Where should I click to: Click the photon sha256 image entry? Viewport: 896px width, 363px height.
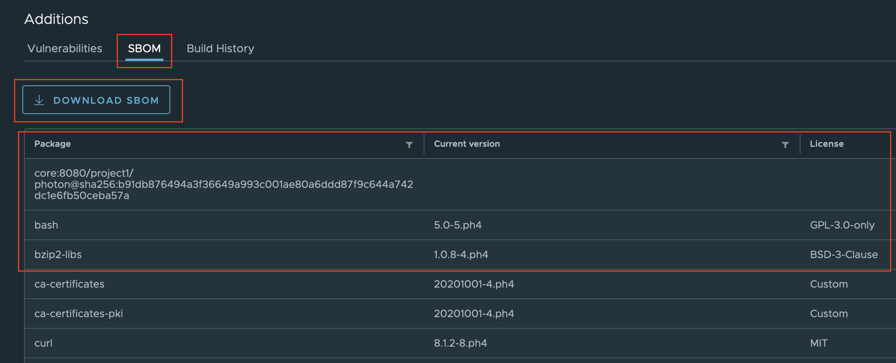pos(223,184)
